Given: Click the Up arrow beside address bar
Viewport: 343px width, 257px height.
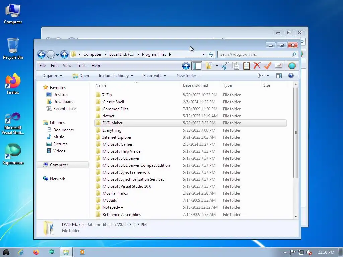Looking at the screenshot, I should (64, 54).
